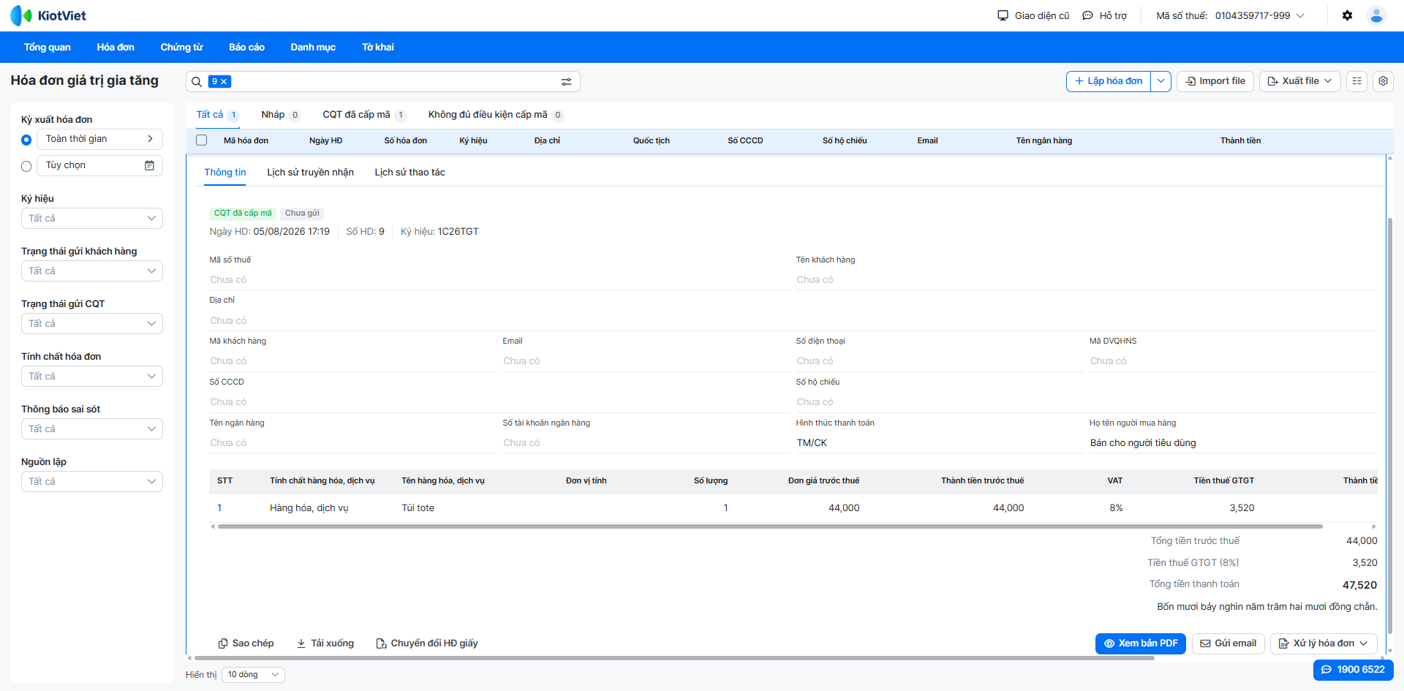
Task: Switch to the Tất cả tab
Action: point(217,115)
